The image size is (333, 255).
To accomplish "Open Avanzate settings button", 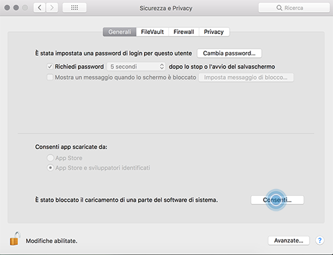I will 288,240.
